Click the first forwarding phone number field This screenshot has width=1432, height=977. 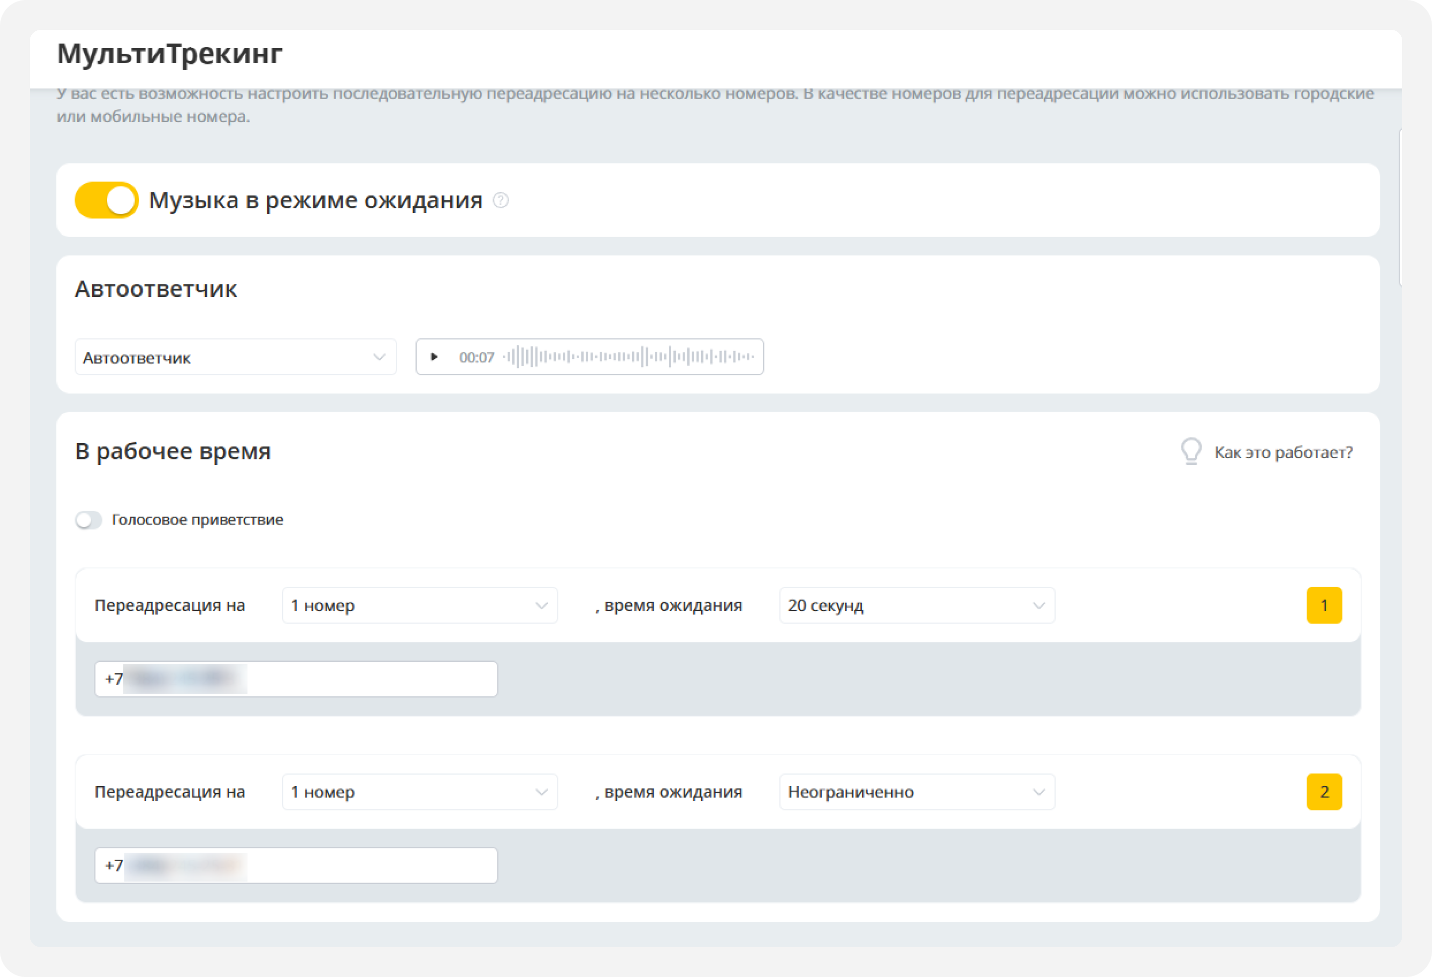point(296,679)
